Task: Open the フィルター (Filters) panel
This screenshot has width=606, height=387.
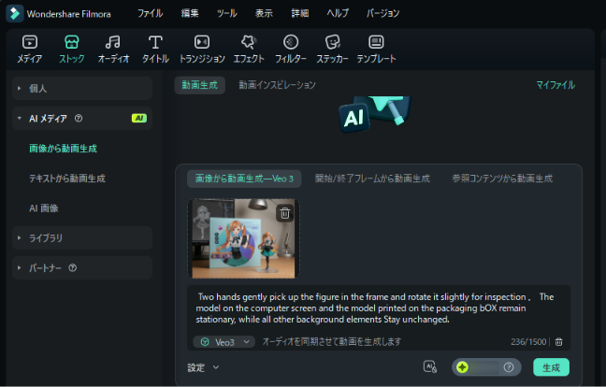Action: point(291,49)
